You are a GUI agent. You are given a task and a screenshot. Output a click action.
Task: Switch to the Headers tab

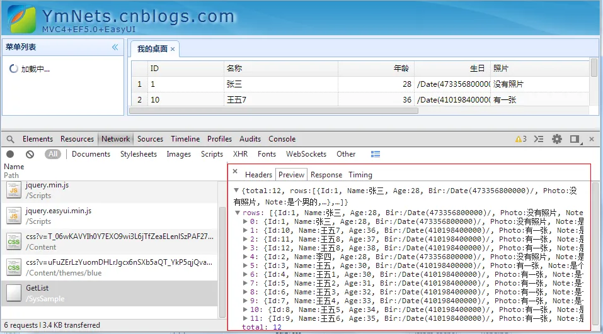coord(258,175)
